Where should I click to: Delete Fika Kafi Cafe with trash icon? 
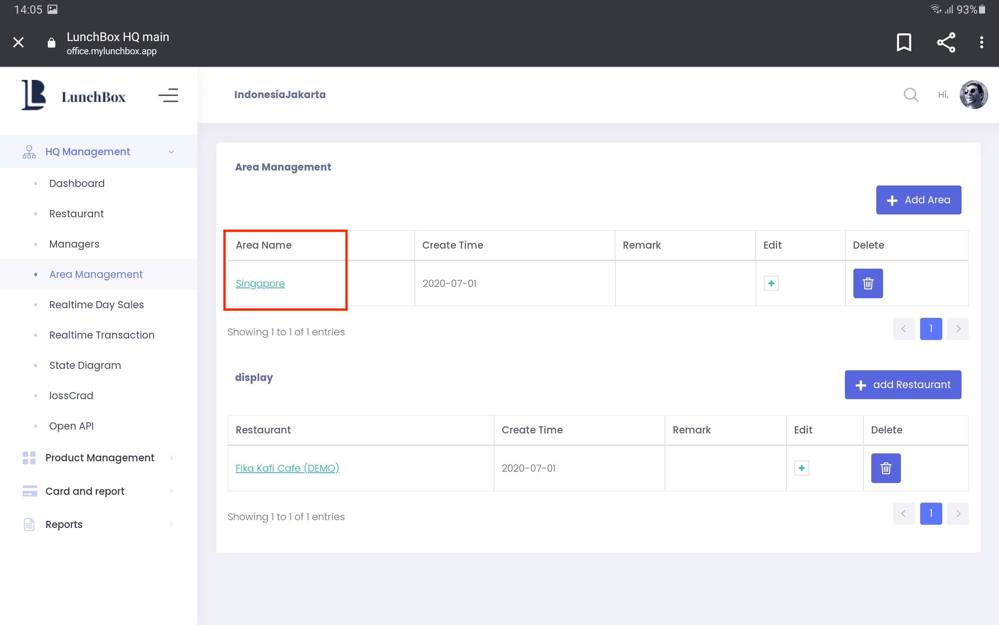pos(885,468)
